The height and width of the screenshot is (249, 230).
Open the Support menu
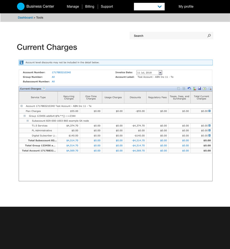point(107,7)
